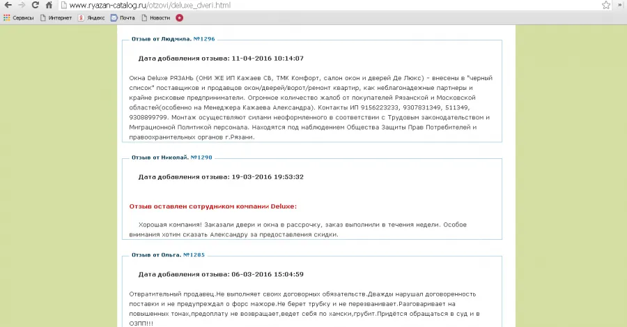Go back with the browser back arrow
Screen dimensions: 627x327
(8, 5)
